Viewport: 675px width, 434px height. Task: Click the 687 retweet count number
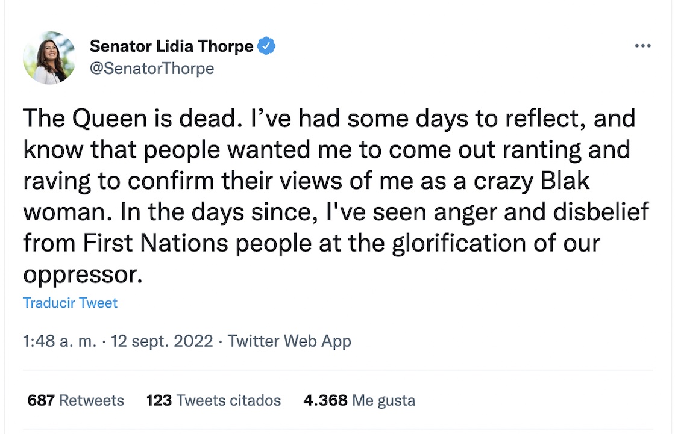[x=41, y=400]
